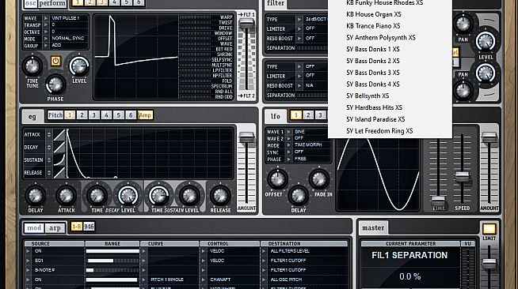The image size is (518, 289).
Task: Toggle the master LIMIT button
Action: 489,229
